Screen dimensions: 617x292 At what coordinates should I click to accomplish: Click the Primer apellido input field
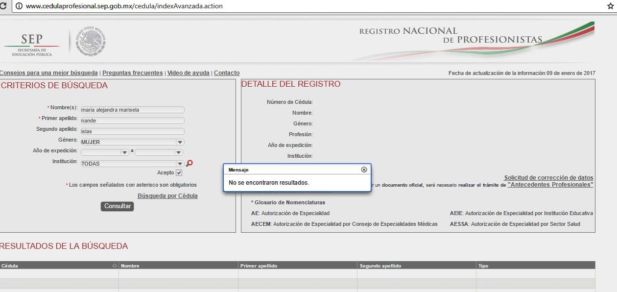pos(132,121)
